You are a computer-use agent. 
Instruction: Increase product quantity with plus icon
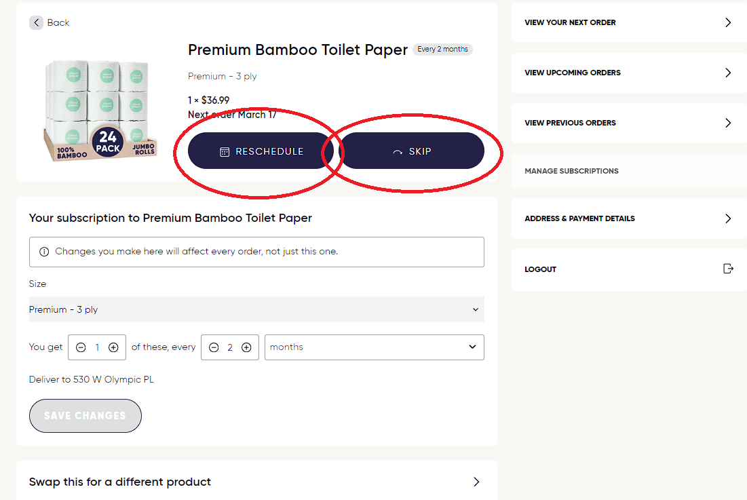coord(113,347)
